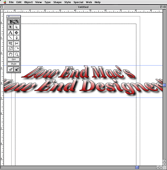Click the TypeStyler 3 logo banner in the tool palette
Viewport: 167px width, 170px height.
[13, 21]
